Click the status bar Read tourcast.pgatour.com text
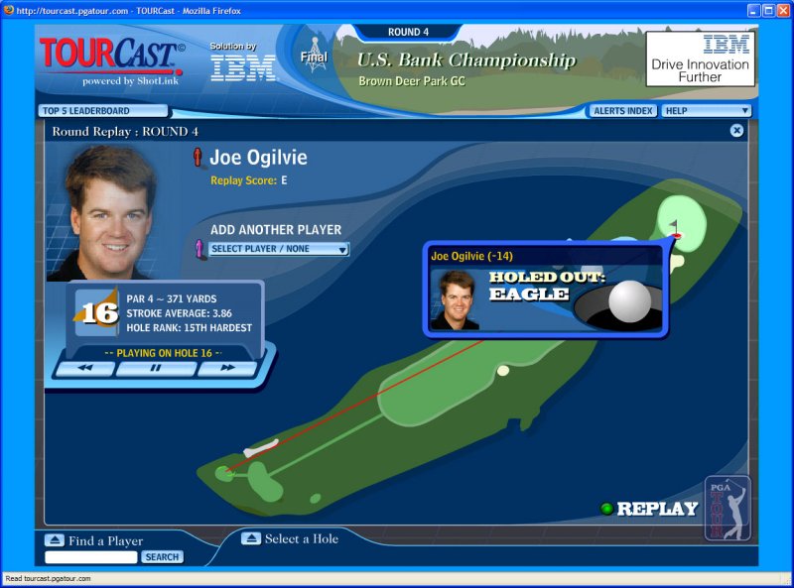This screenshot has width=794, height=588. click(x=48, y=579)
